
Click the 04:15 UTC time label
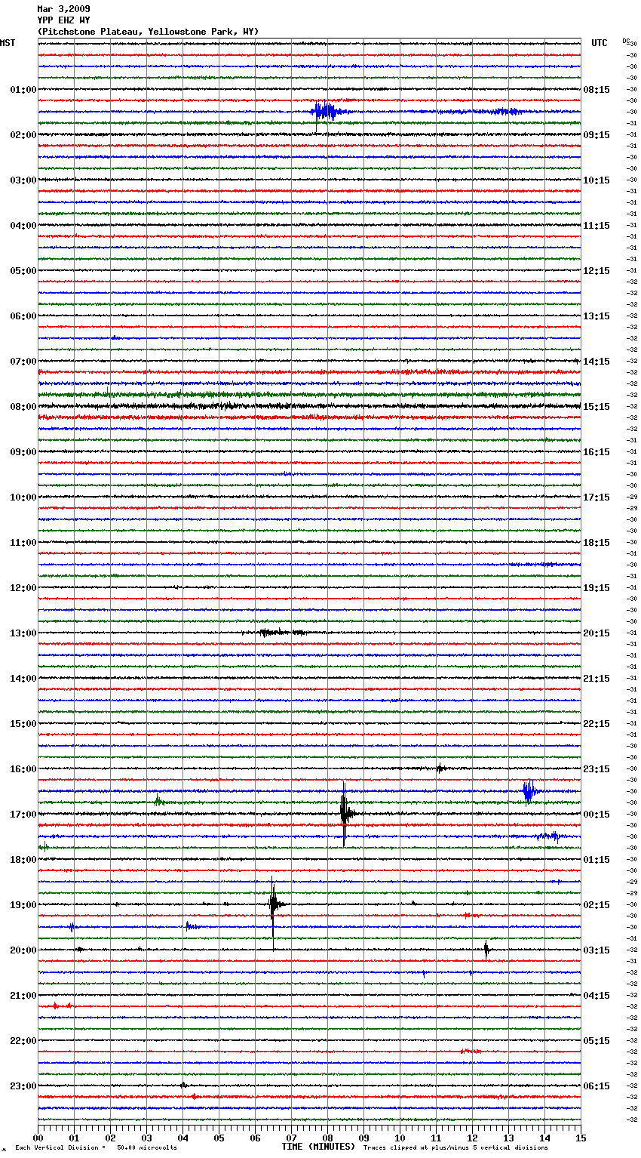click(x=597, y=996)
